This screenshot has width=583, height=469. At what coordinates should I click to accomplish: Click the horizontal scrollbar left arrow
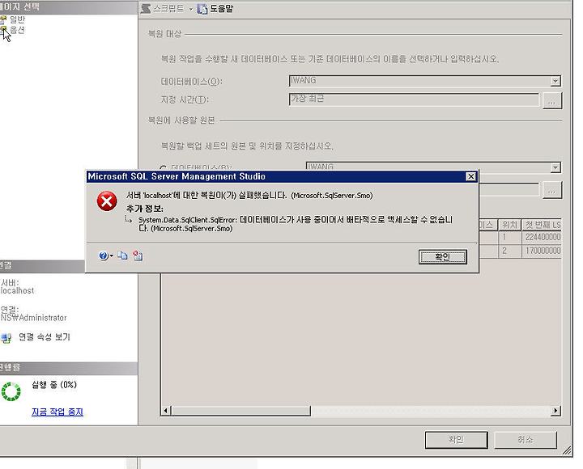166,410
